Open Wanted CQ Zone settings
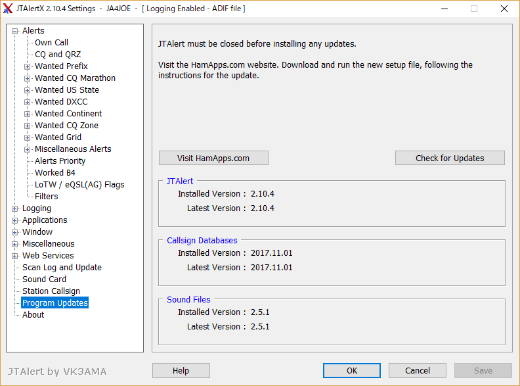 (x=67, y=125)
